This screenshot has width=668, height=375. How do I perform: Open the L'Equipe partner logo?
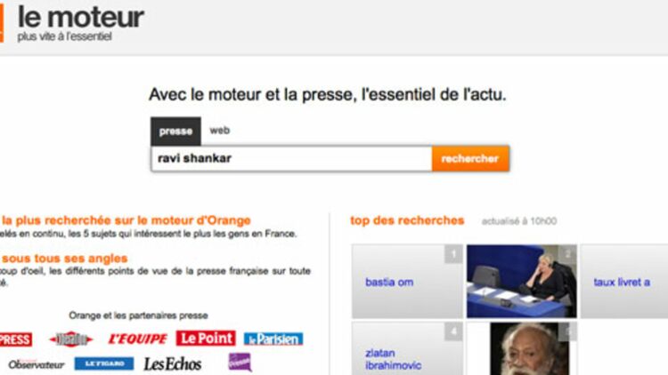[137, 339]
